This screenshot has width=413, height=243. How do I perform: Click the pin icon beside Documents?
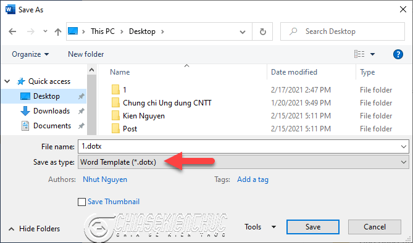pos(81,126)
